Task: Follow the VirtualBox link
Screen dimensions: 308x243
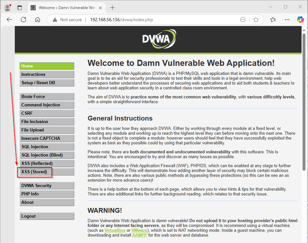Action: click(115, 230)
